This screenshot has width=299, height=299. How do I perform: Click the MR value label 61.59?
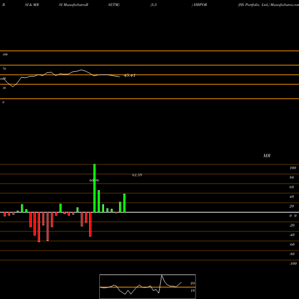pyautogui.click(x=137, y=175)
